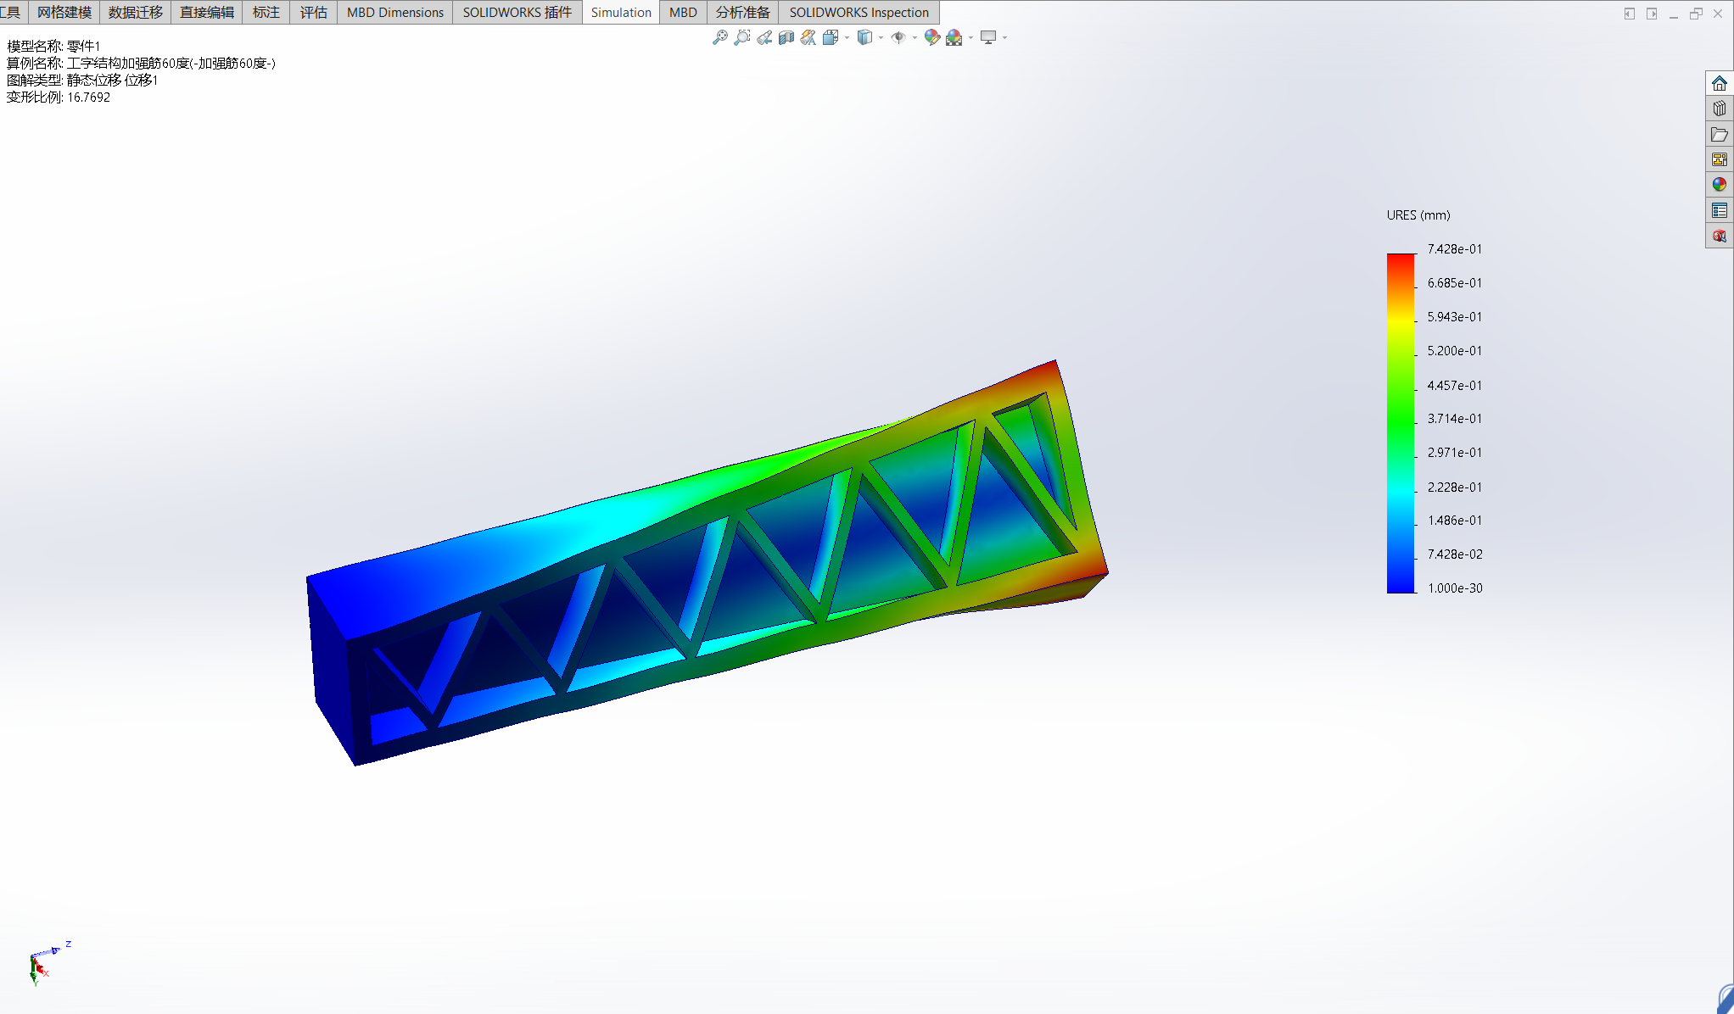Expand the View Orientation dropdown arrow
This screenshot has height=1014, width=1734.
pos(847,37)
